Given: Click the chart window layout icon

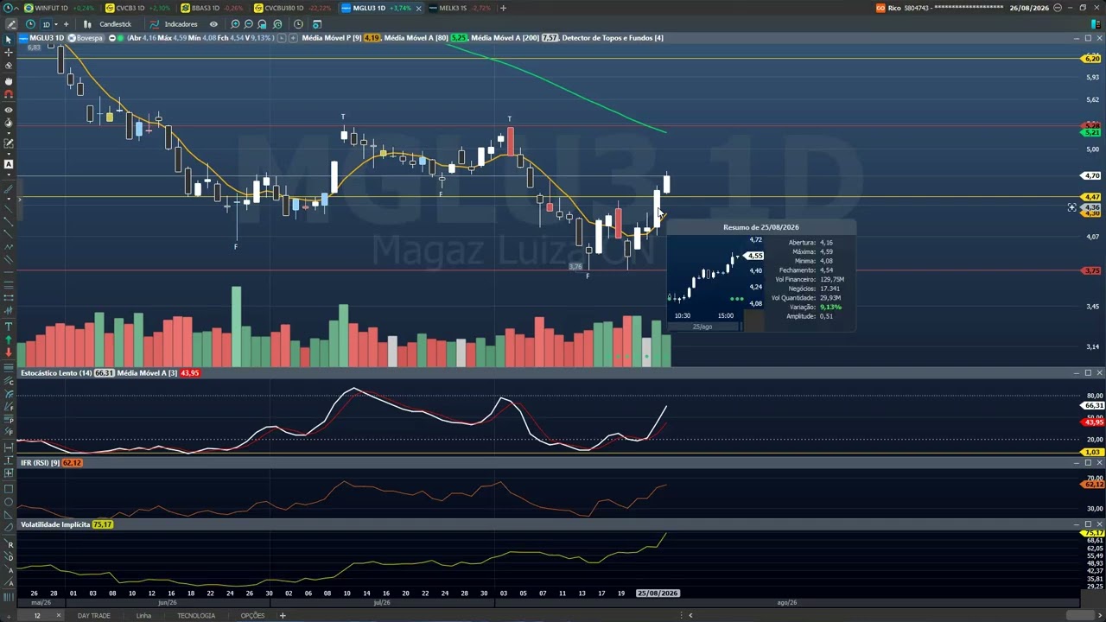Looking at the screenshot, I should pos(316,24).
